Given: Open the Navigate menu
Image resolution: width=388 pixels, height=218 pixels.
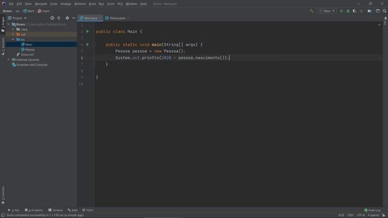Looking at the screenshot, I should tap(41, 4).
